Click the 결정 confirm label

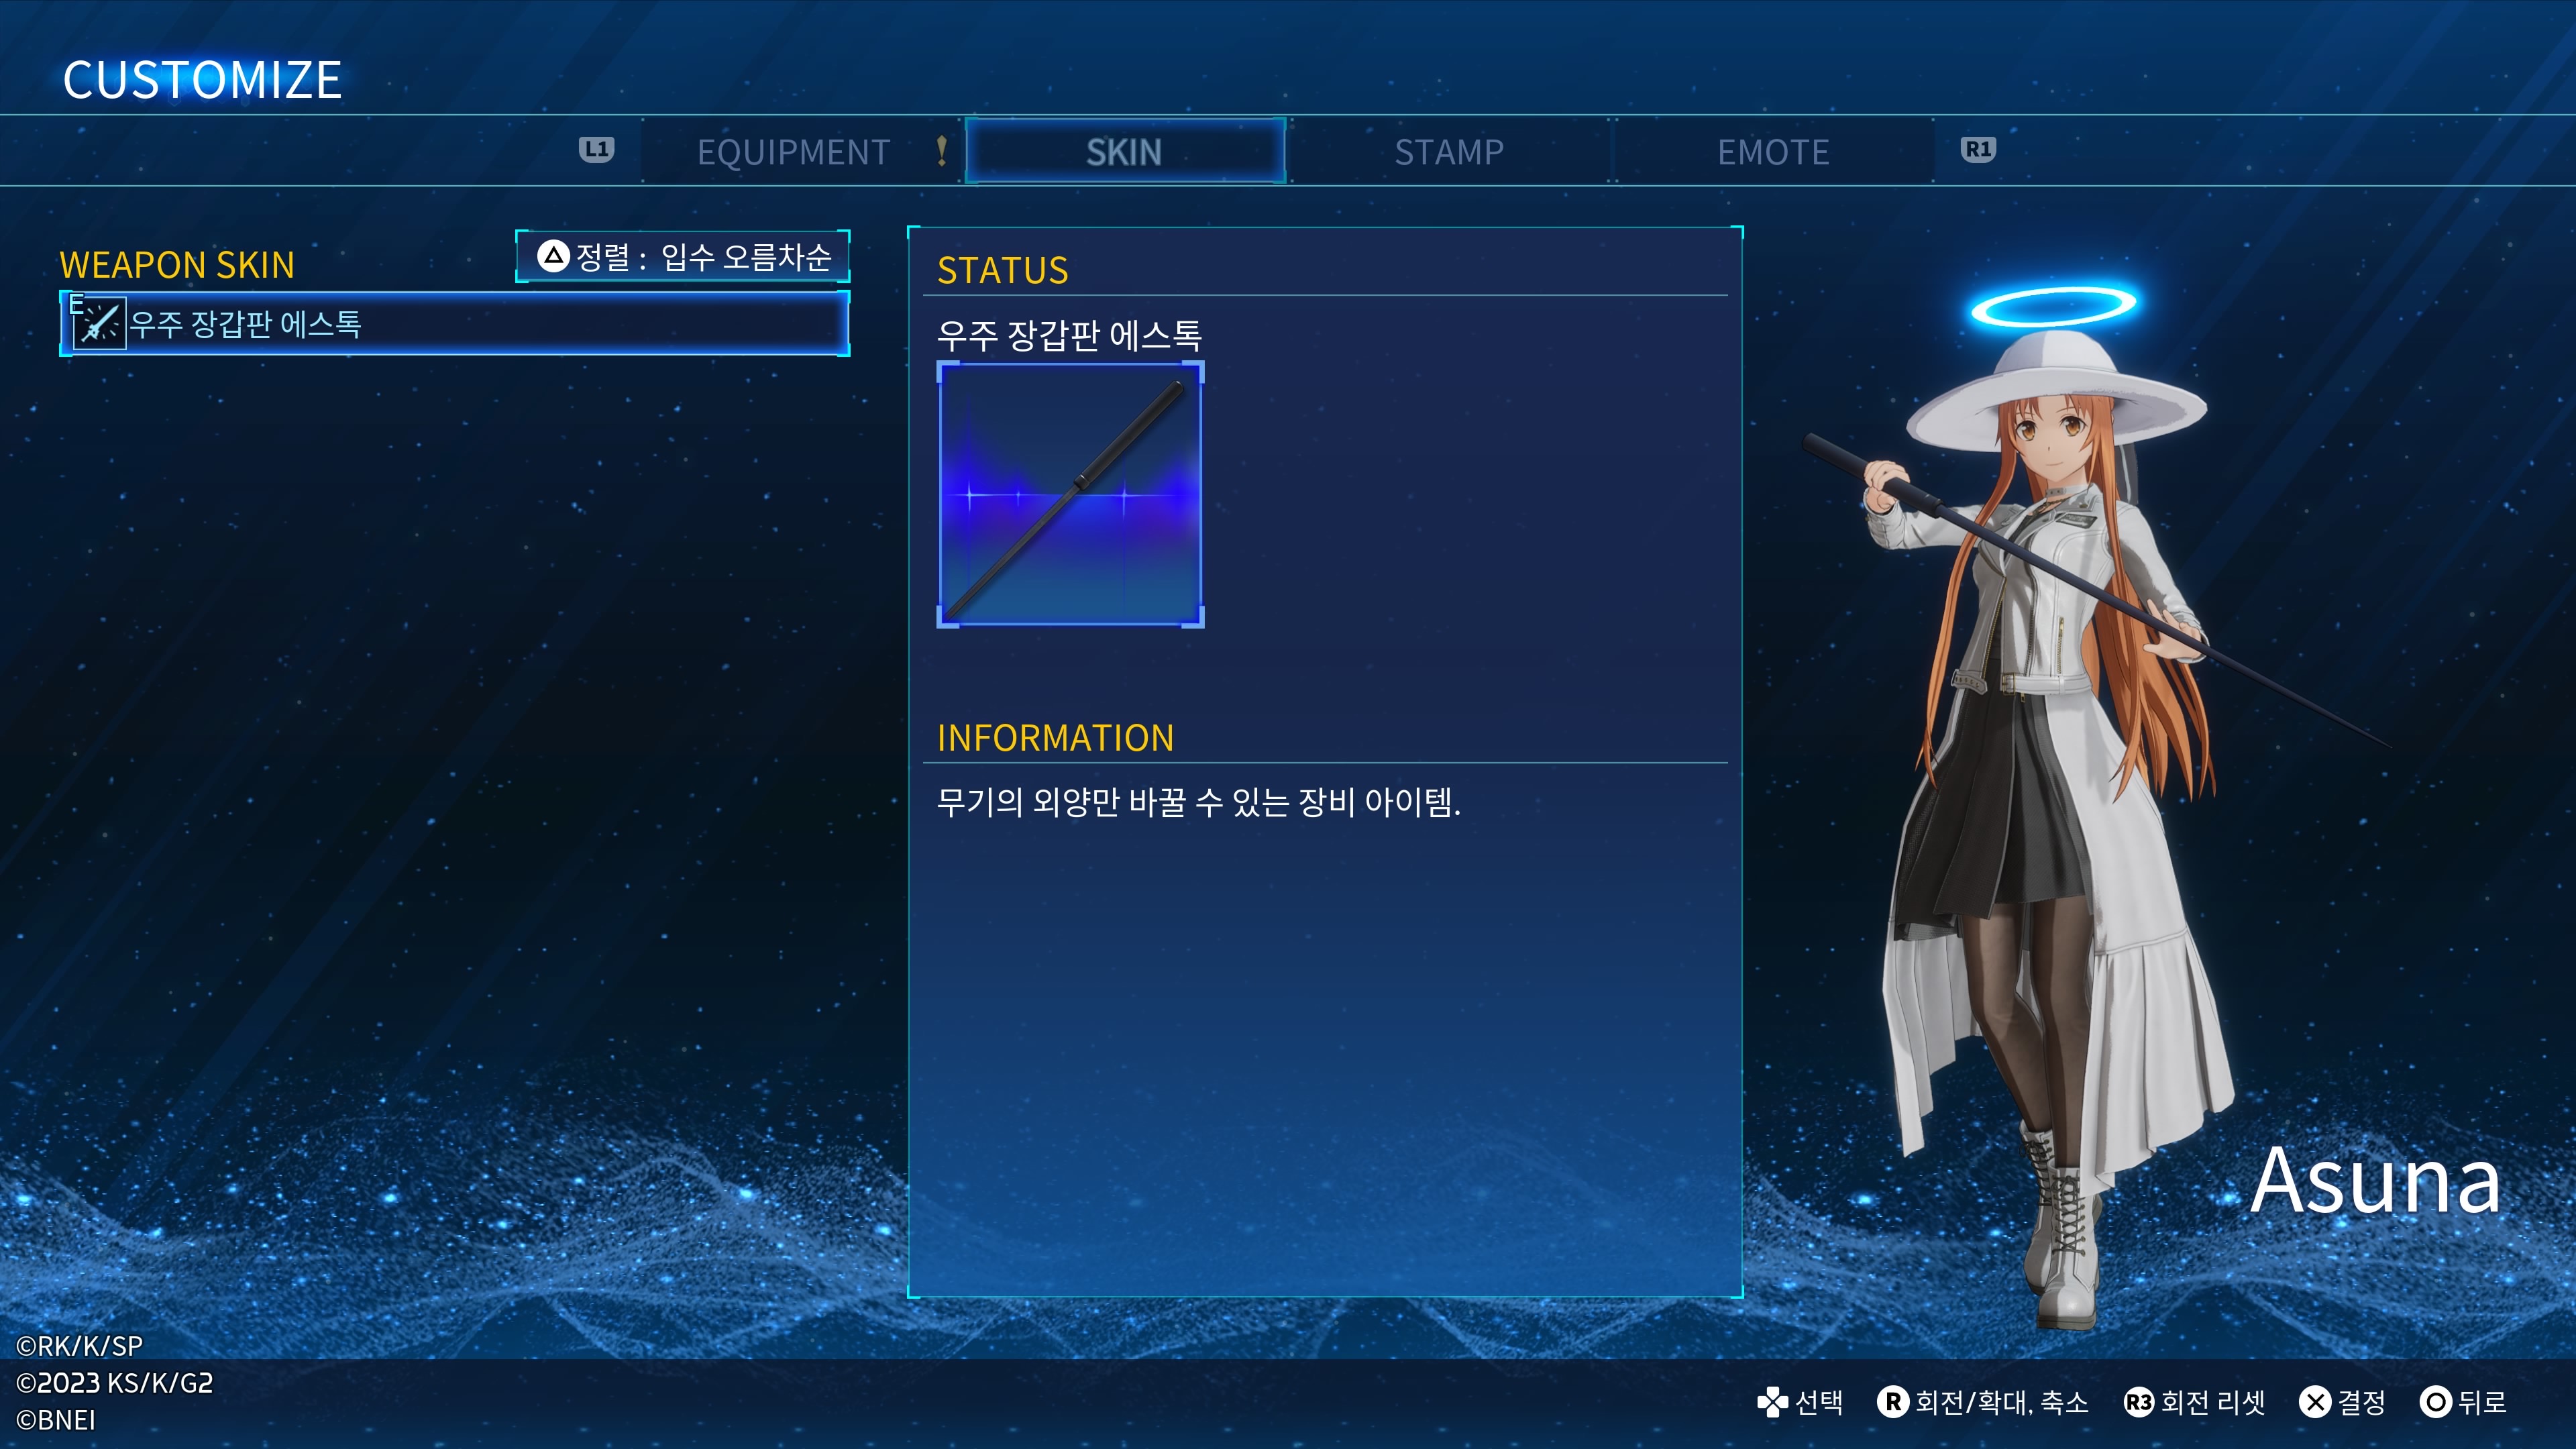coord(2362,1402)
